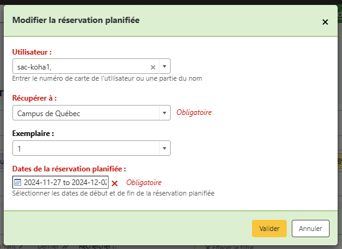Click the hint text about numéro de carte
The height and width of the screenshot is (249, 342).
pos(107,78)
